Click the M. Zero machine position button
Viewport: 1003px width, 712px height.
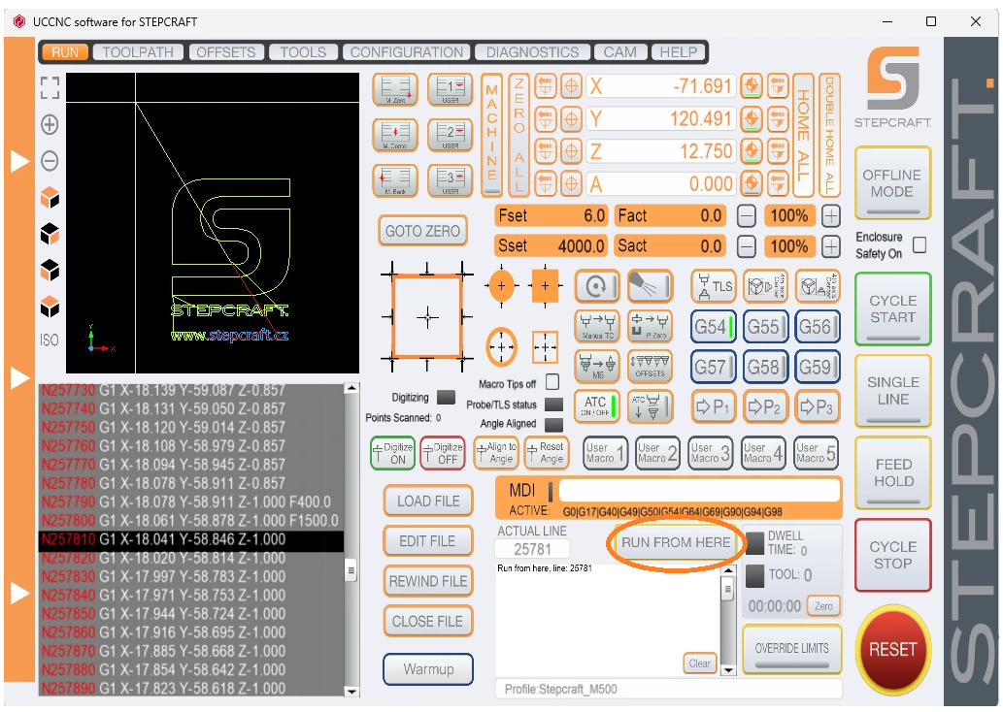(x=395, y=90)
